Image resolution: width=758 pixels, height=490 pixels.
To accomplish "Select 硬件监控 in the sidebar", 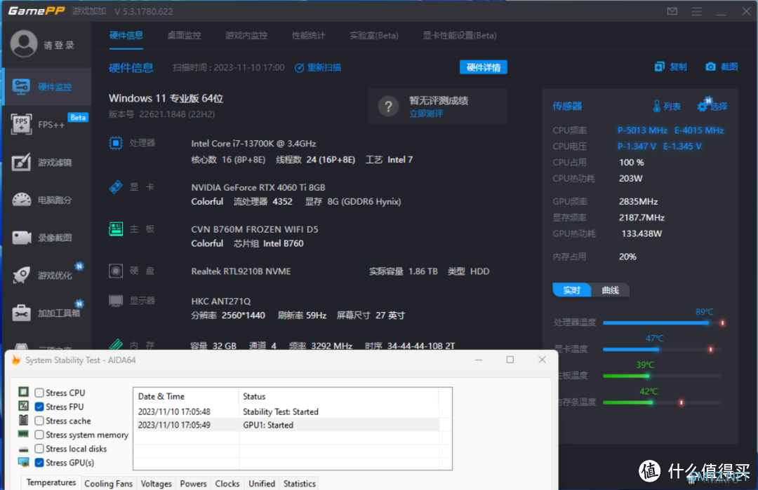I will (x=47, y=87).
